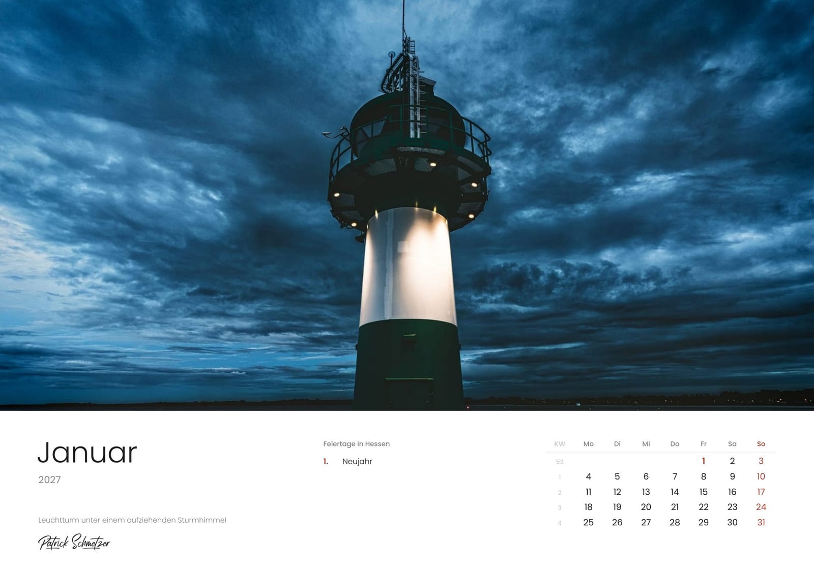Click the Patrick Schmetzer signature
The image size is (814, 575).
point(74,542)
